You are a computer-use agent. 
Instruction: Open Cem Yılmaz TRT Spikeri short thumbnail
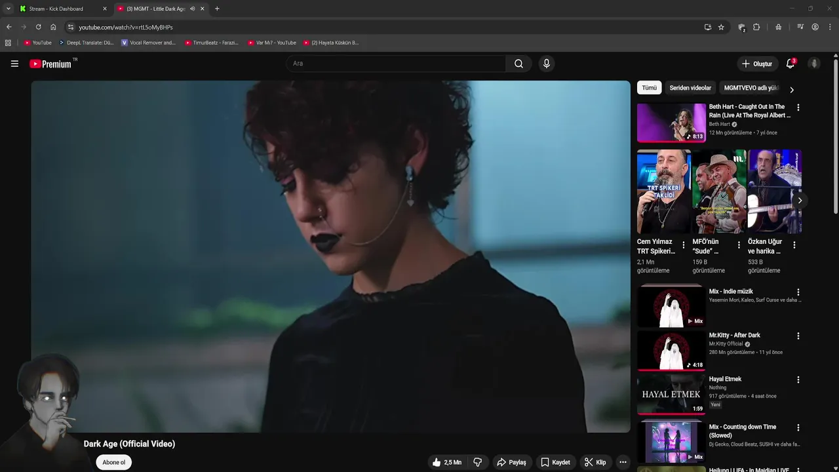[663, 191]
